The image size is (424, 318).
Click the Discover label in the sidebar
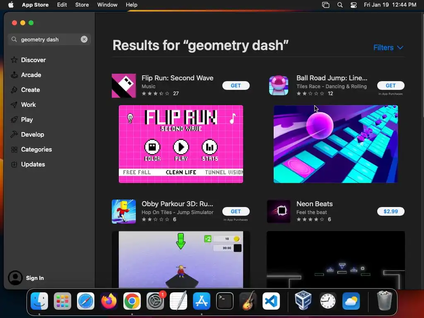(x=33, y=60)
